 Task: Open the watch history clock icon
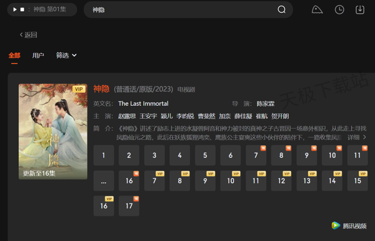pyautogui.click(x=339, y=10)
